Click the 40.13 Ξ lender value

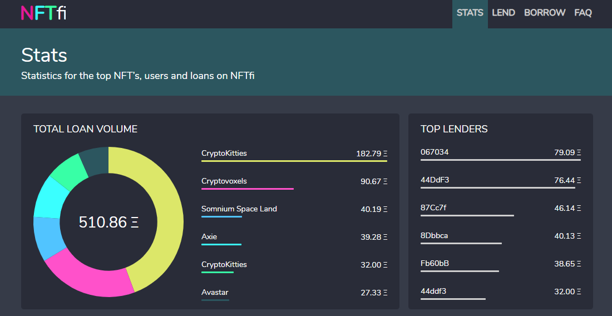(567, 236)
